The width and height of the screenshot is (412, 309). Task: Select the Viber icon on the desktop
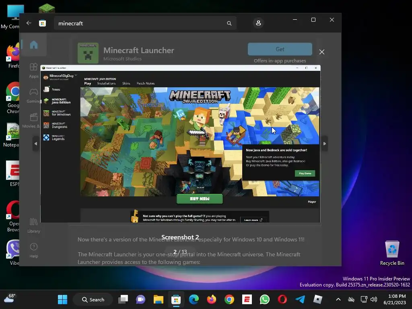click(12, 252)
